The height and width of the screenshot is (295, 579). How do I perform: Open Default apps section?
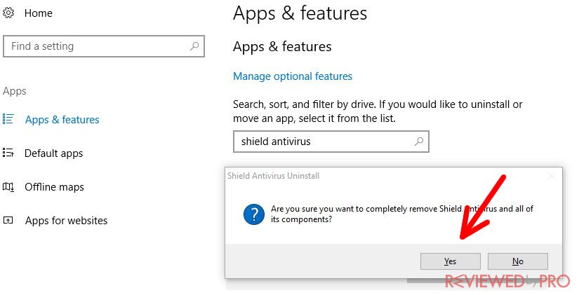point(53,153)
